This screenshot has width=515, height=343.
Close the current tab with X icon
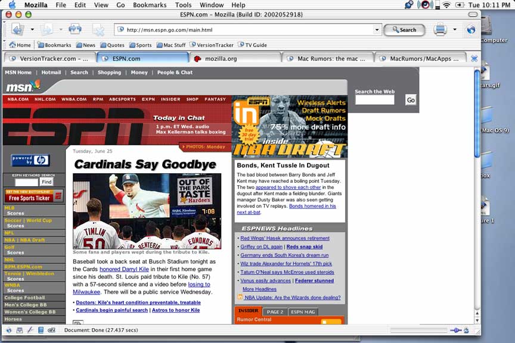click(474, 59)
